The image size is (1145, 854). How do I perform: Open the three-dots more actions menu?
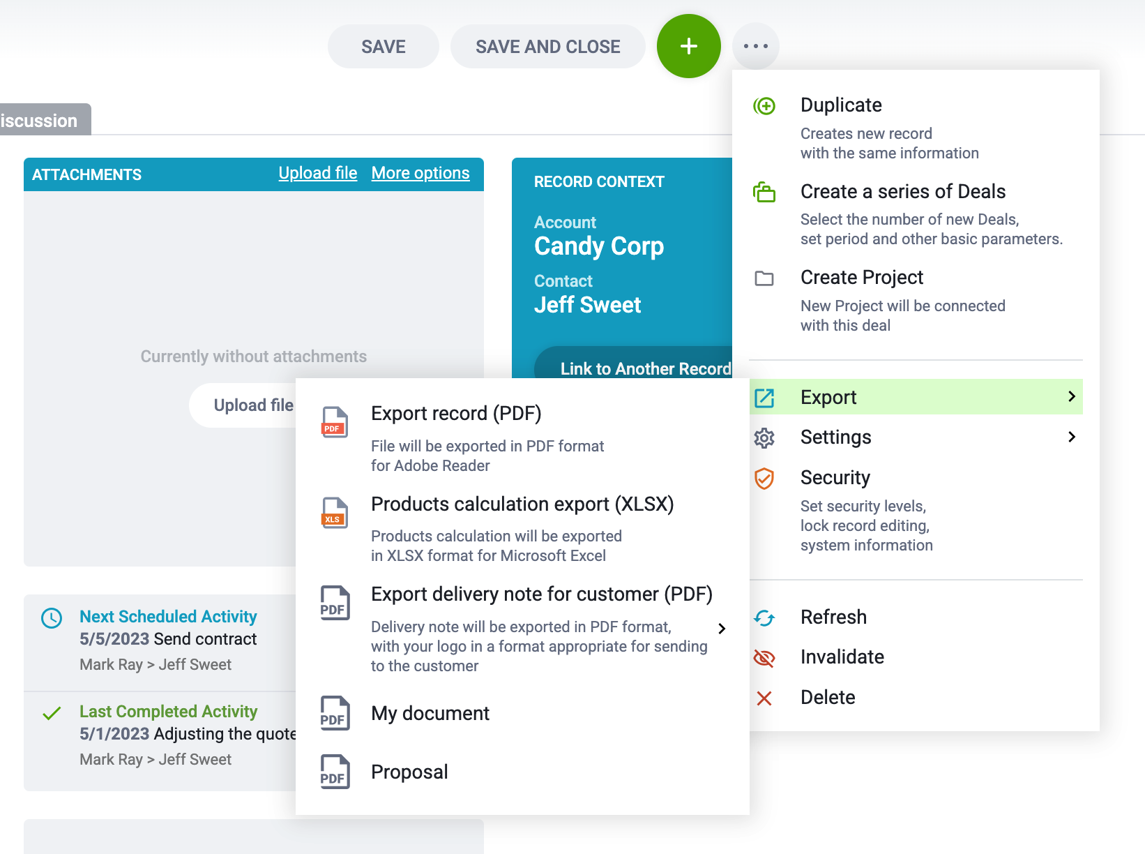coord(755,46)
